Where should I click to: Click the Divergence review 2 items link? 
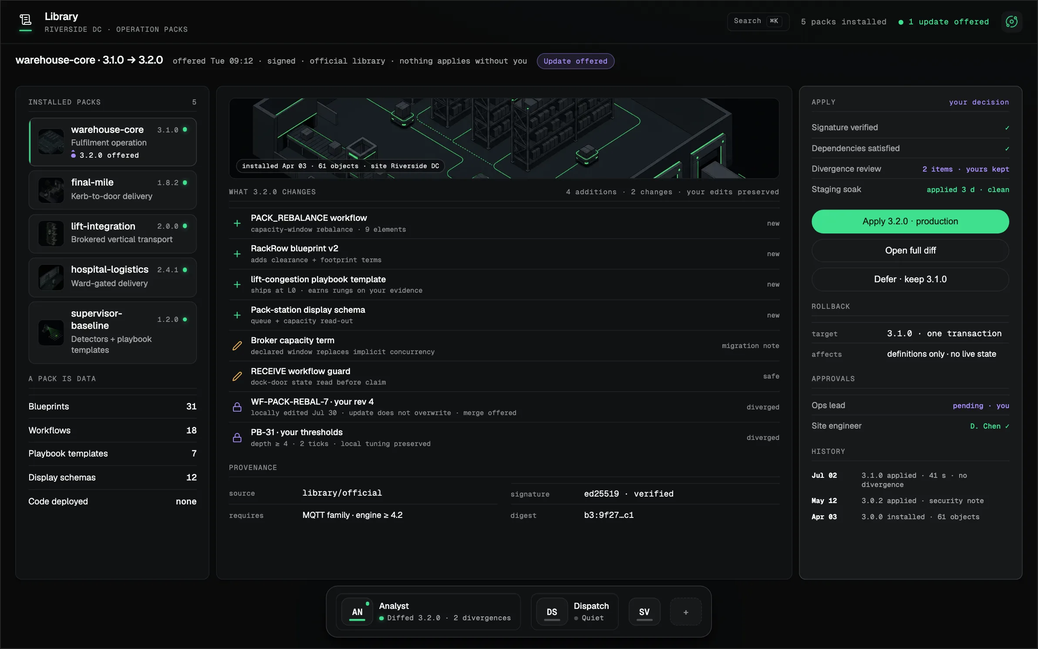pos(965,169)
